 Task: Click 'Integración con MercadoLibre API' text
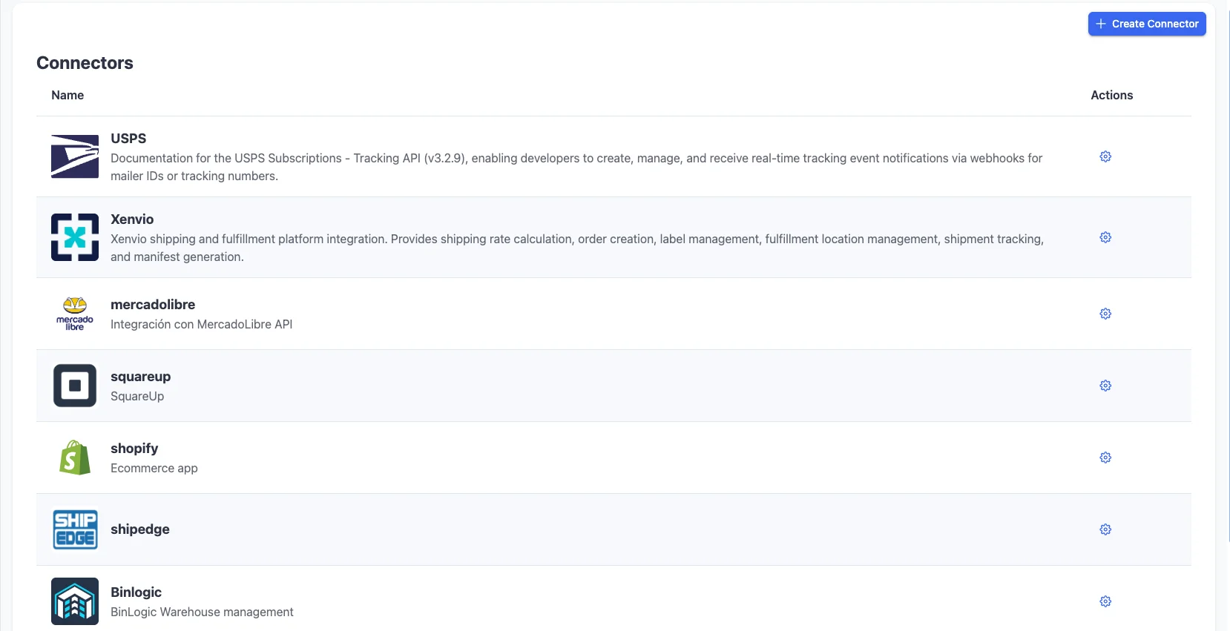click(x=202, y=324)
